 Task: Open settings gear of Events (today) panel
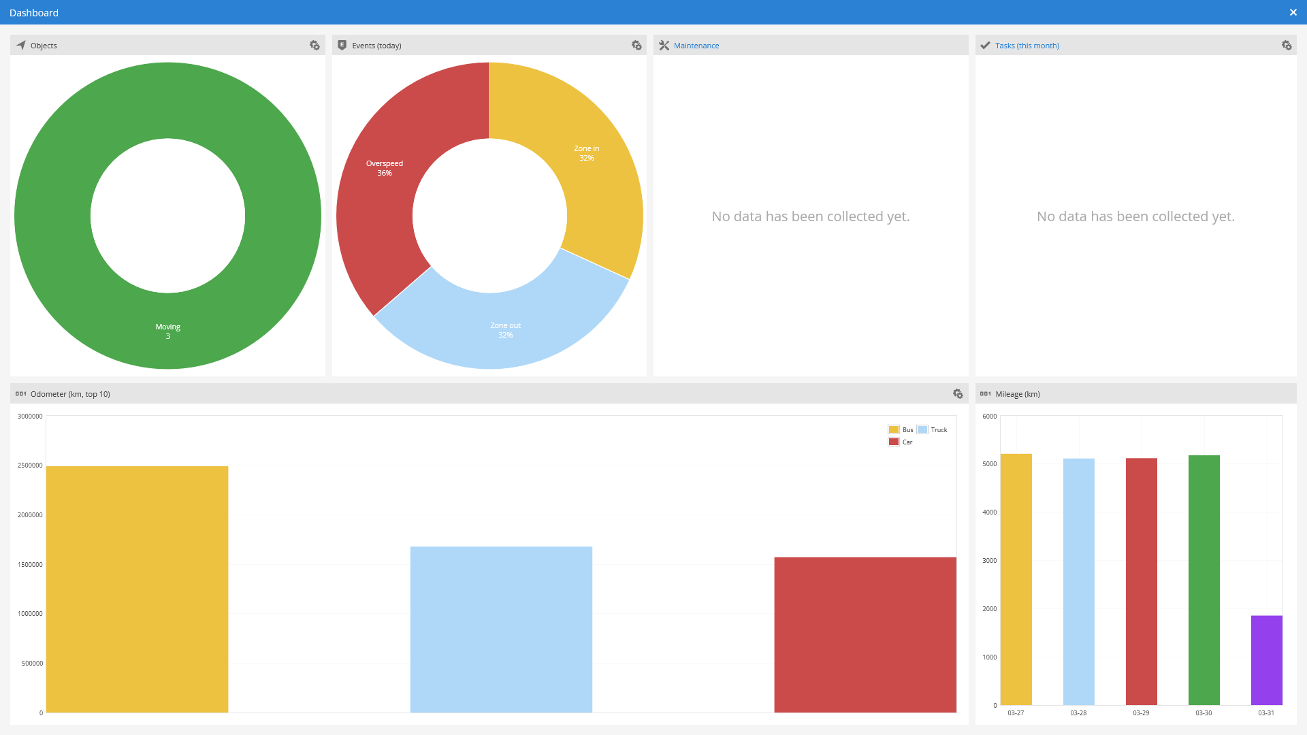[x=636, y=46]
